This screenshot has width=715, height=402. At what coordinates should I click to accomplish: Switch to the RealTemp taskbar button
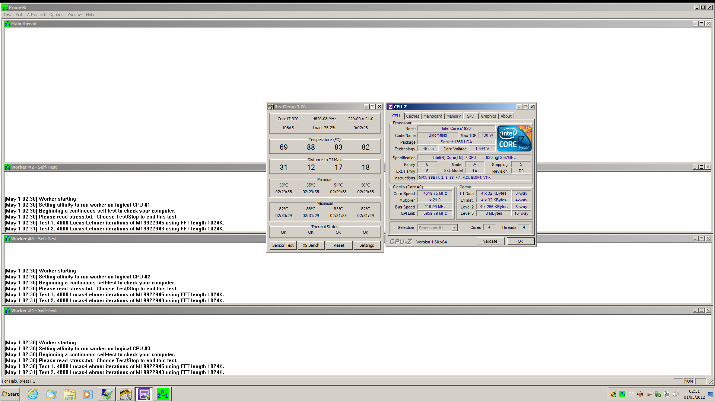pos(125,394)
